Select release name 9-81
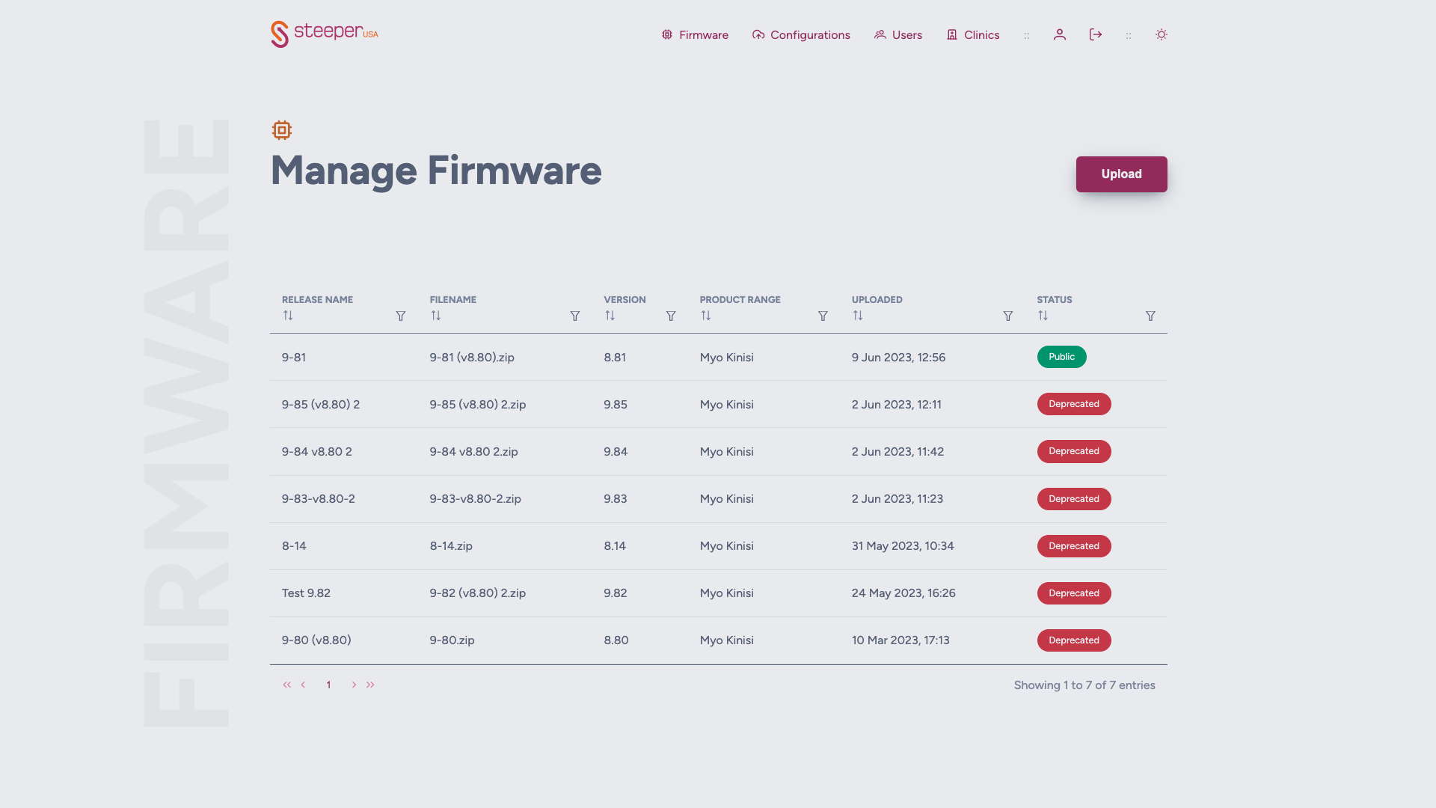 (294, 358)
